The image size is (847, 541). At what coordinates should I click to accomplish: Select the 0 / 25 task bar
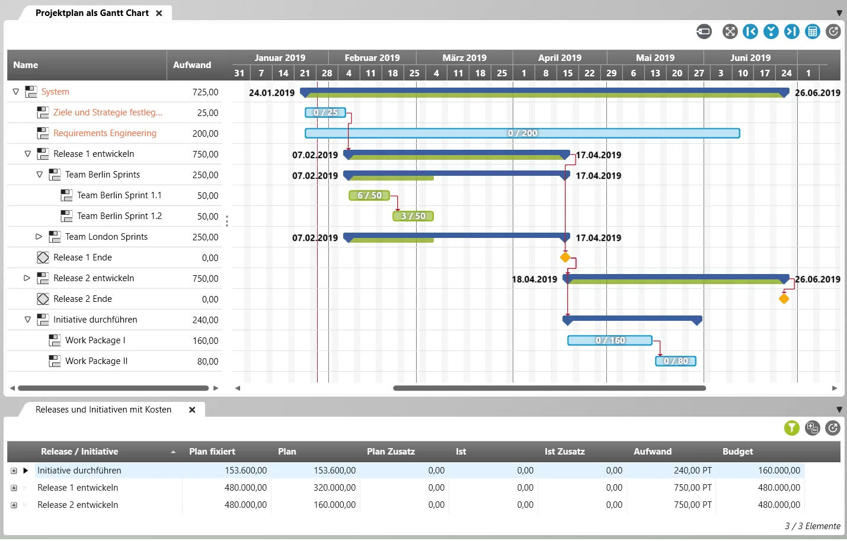(325, 112)
